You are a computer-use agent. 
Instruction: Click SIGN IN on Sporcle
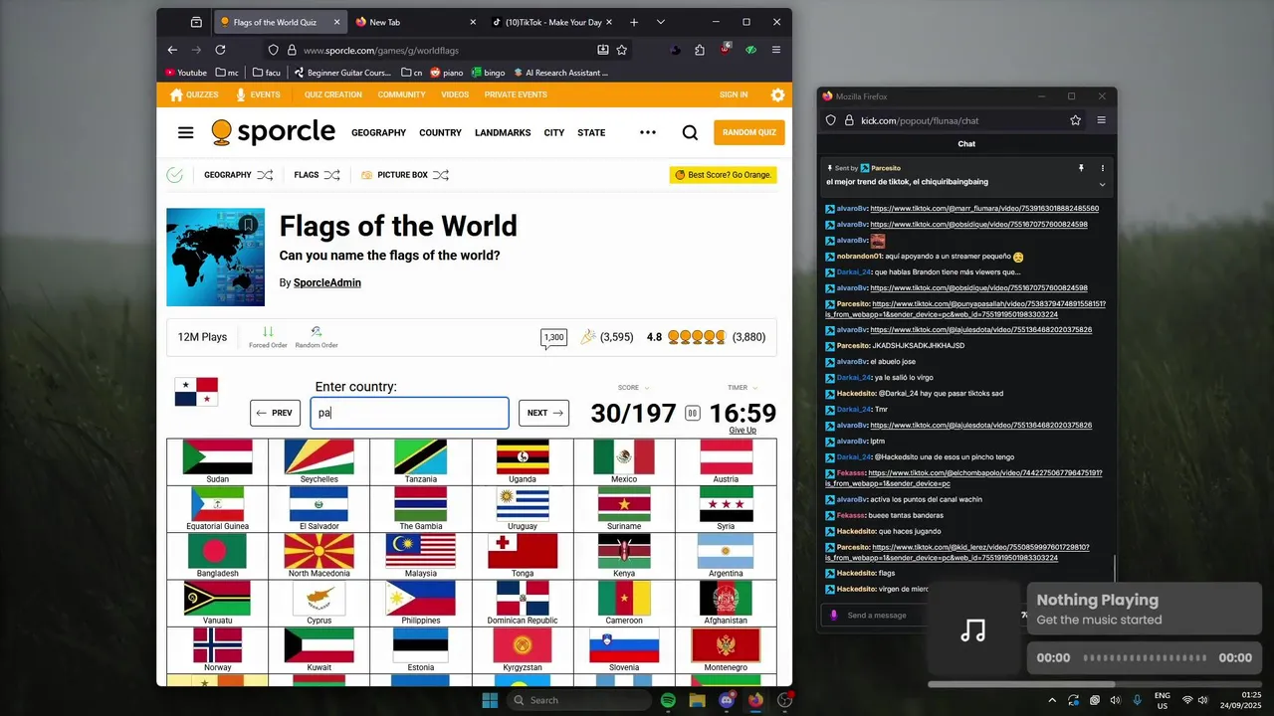tap(734, 94)
